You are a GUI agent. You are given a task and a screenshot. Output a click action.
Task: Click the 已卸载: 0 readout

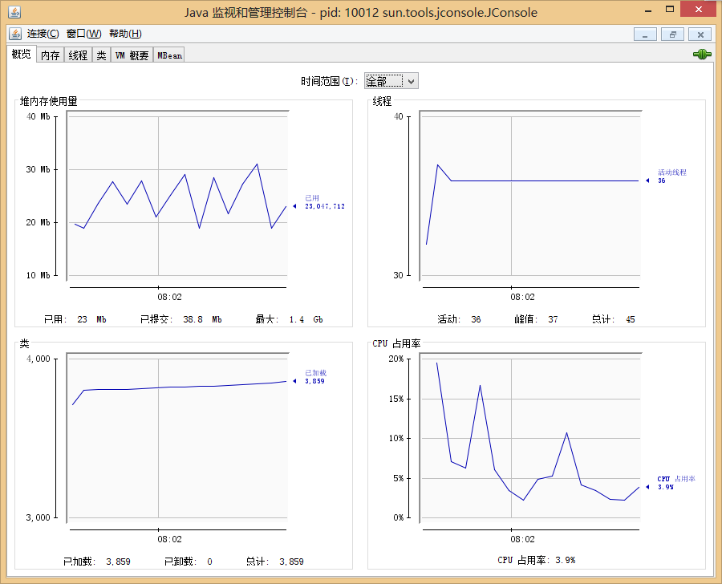click(189, 562)
